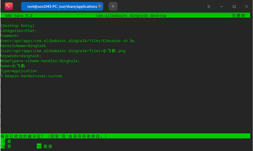Click the 保存已修改的缓冲区 prompt bar
253x151 pixels.
[x=125, y=136]
